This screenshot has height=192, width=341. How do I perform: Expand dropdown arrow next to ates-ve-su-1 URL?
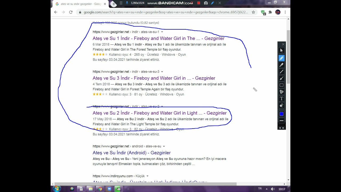click(162, 32)
